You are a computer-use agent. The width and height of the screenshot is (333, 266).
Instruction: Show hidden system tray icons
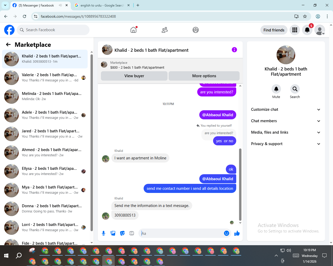pyautogui.click(x=276, y=256)
